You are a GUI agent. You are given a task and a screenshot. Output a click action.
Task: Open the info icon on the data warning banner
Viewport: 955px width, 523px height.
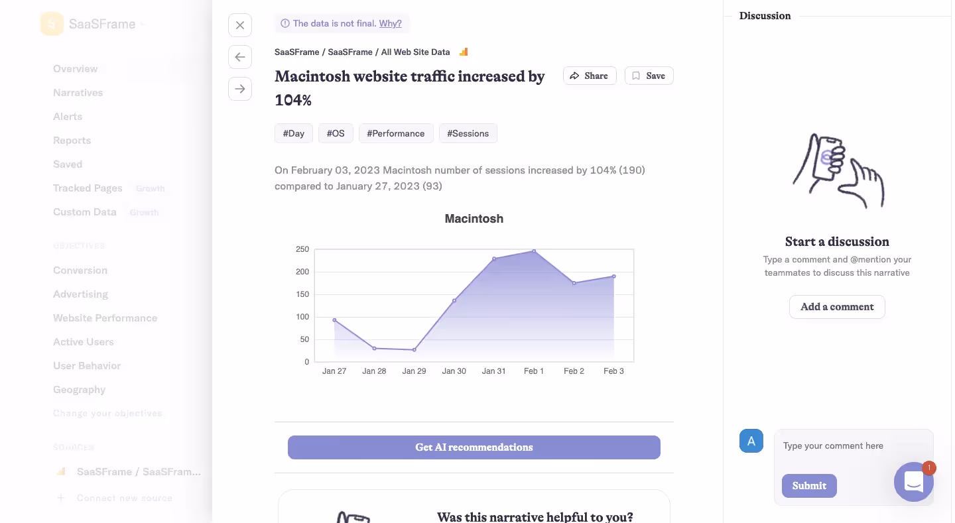tap(285, 23)
